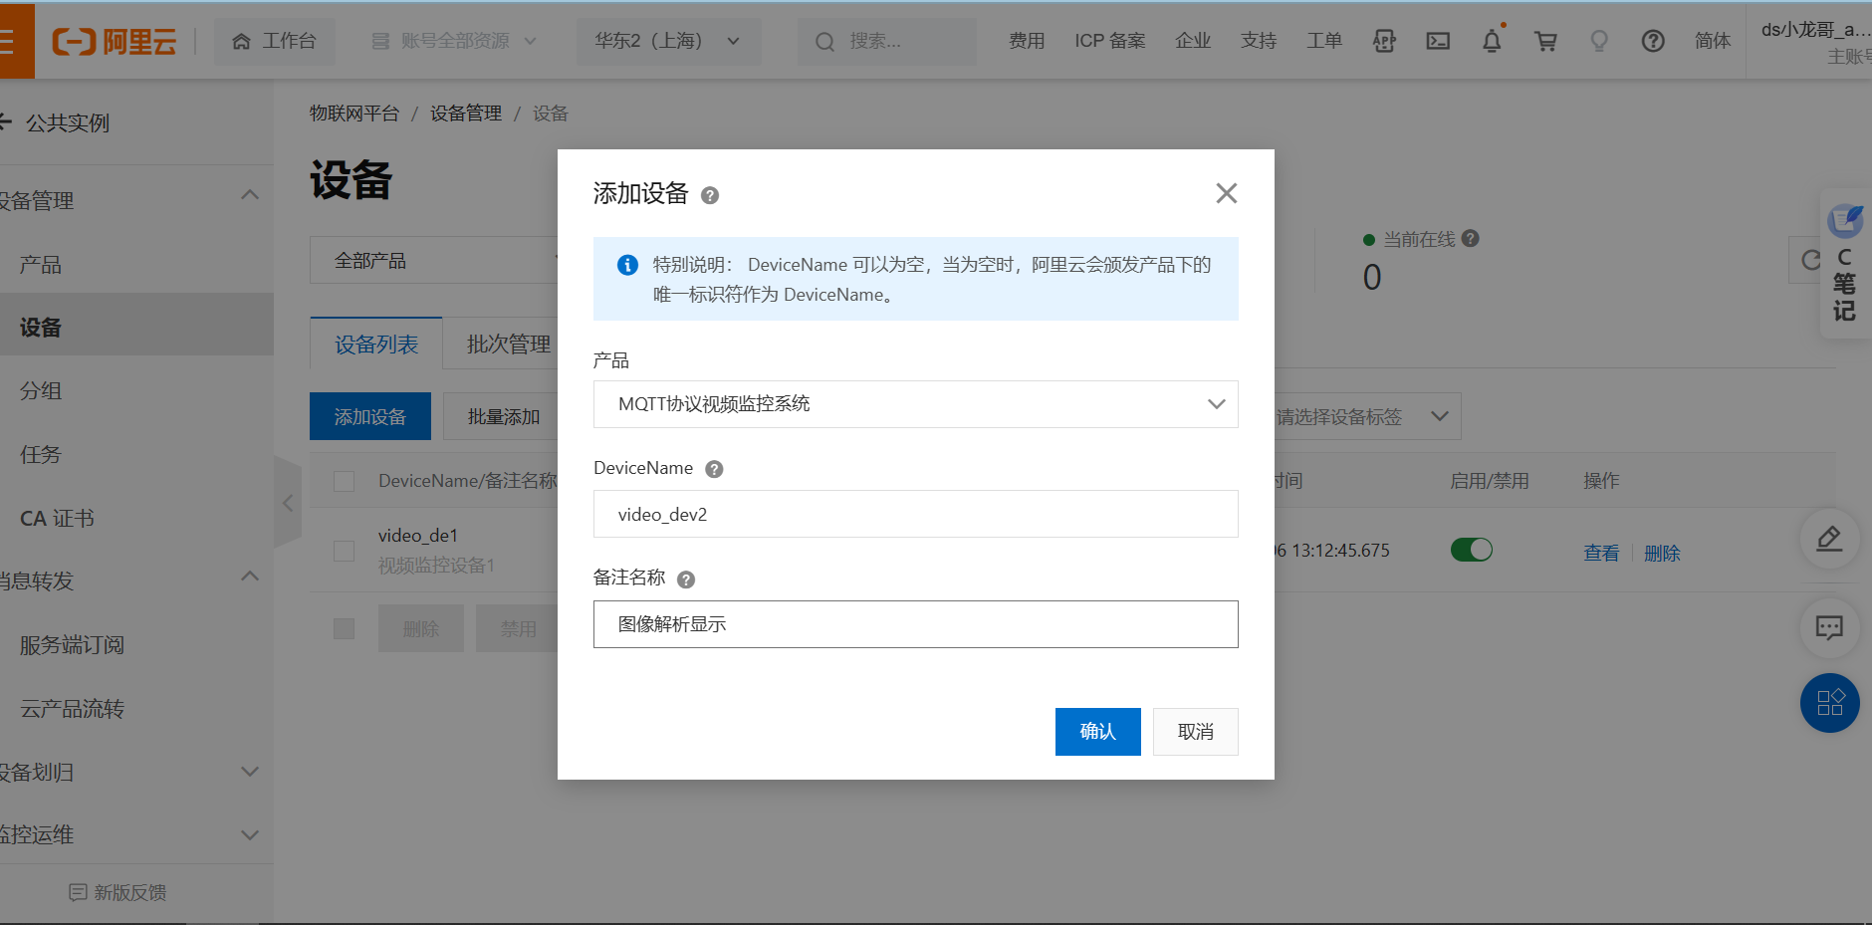Launch Cloud Shell terminal icon

tap(1438, 41)
